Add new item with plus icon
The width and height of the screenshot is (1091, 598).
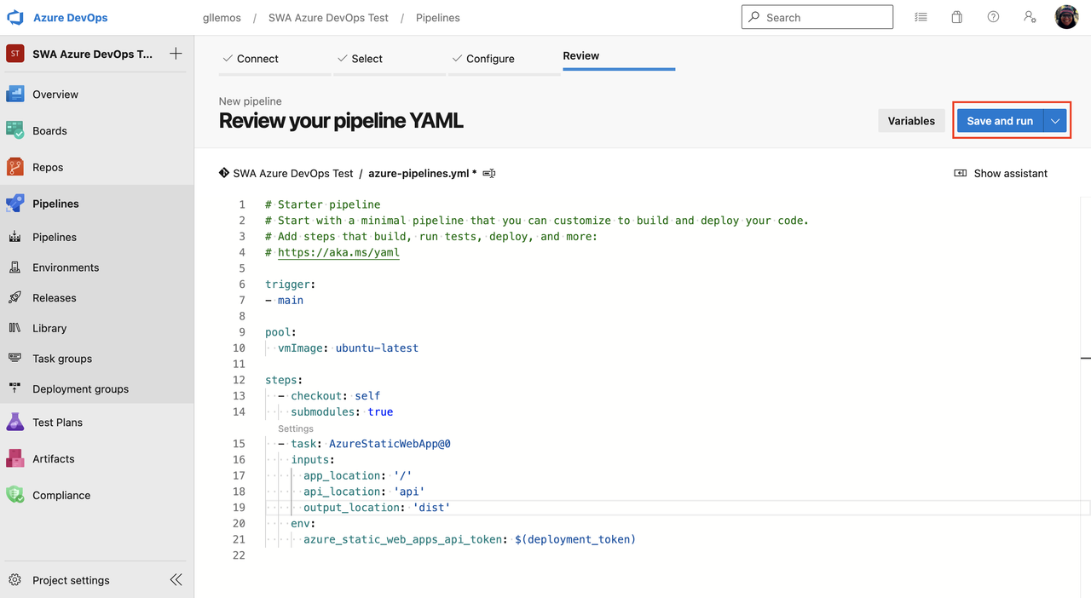[176, 54]
